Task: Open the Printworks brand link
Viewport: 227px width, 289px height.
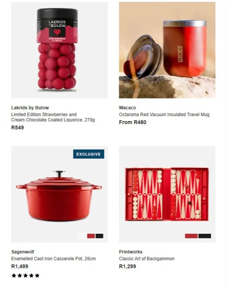Action: pos(131,252)
